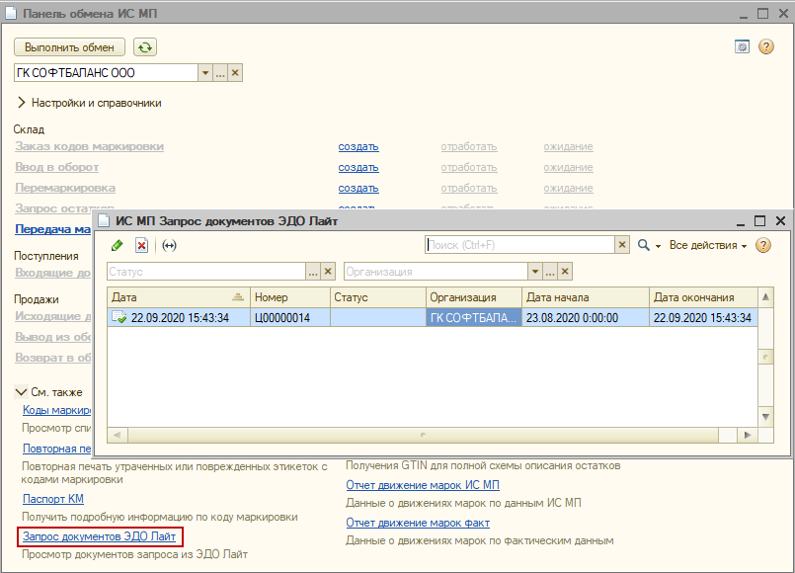The width and height of the screenshot is (795, 573).
Task: Select ГК СОФТБАЛА... cell in table
Action: (x=474, y=318)
